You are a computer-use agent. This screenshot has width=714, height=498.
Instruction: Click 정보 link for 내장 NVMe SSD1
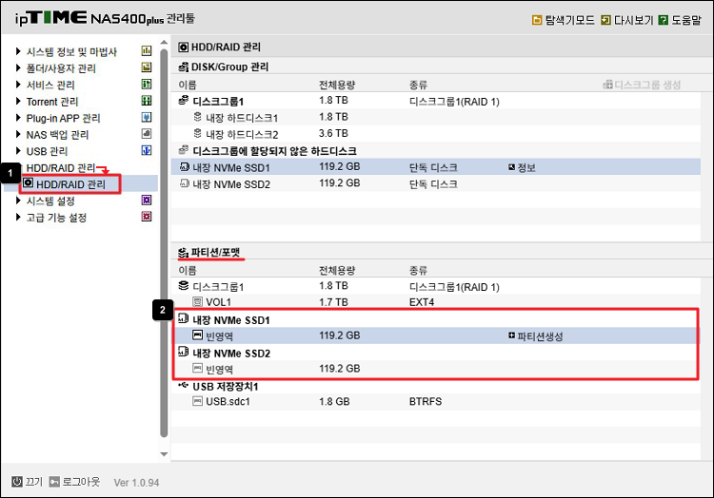pos(522,167)
